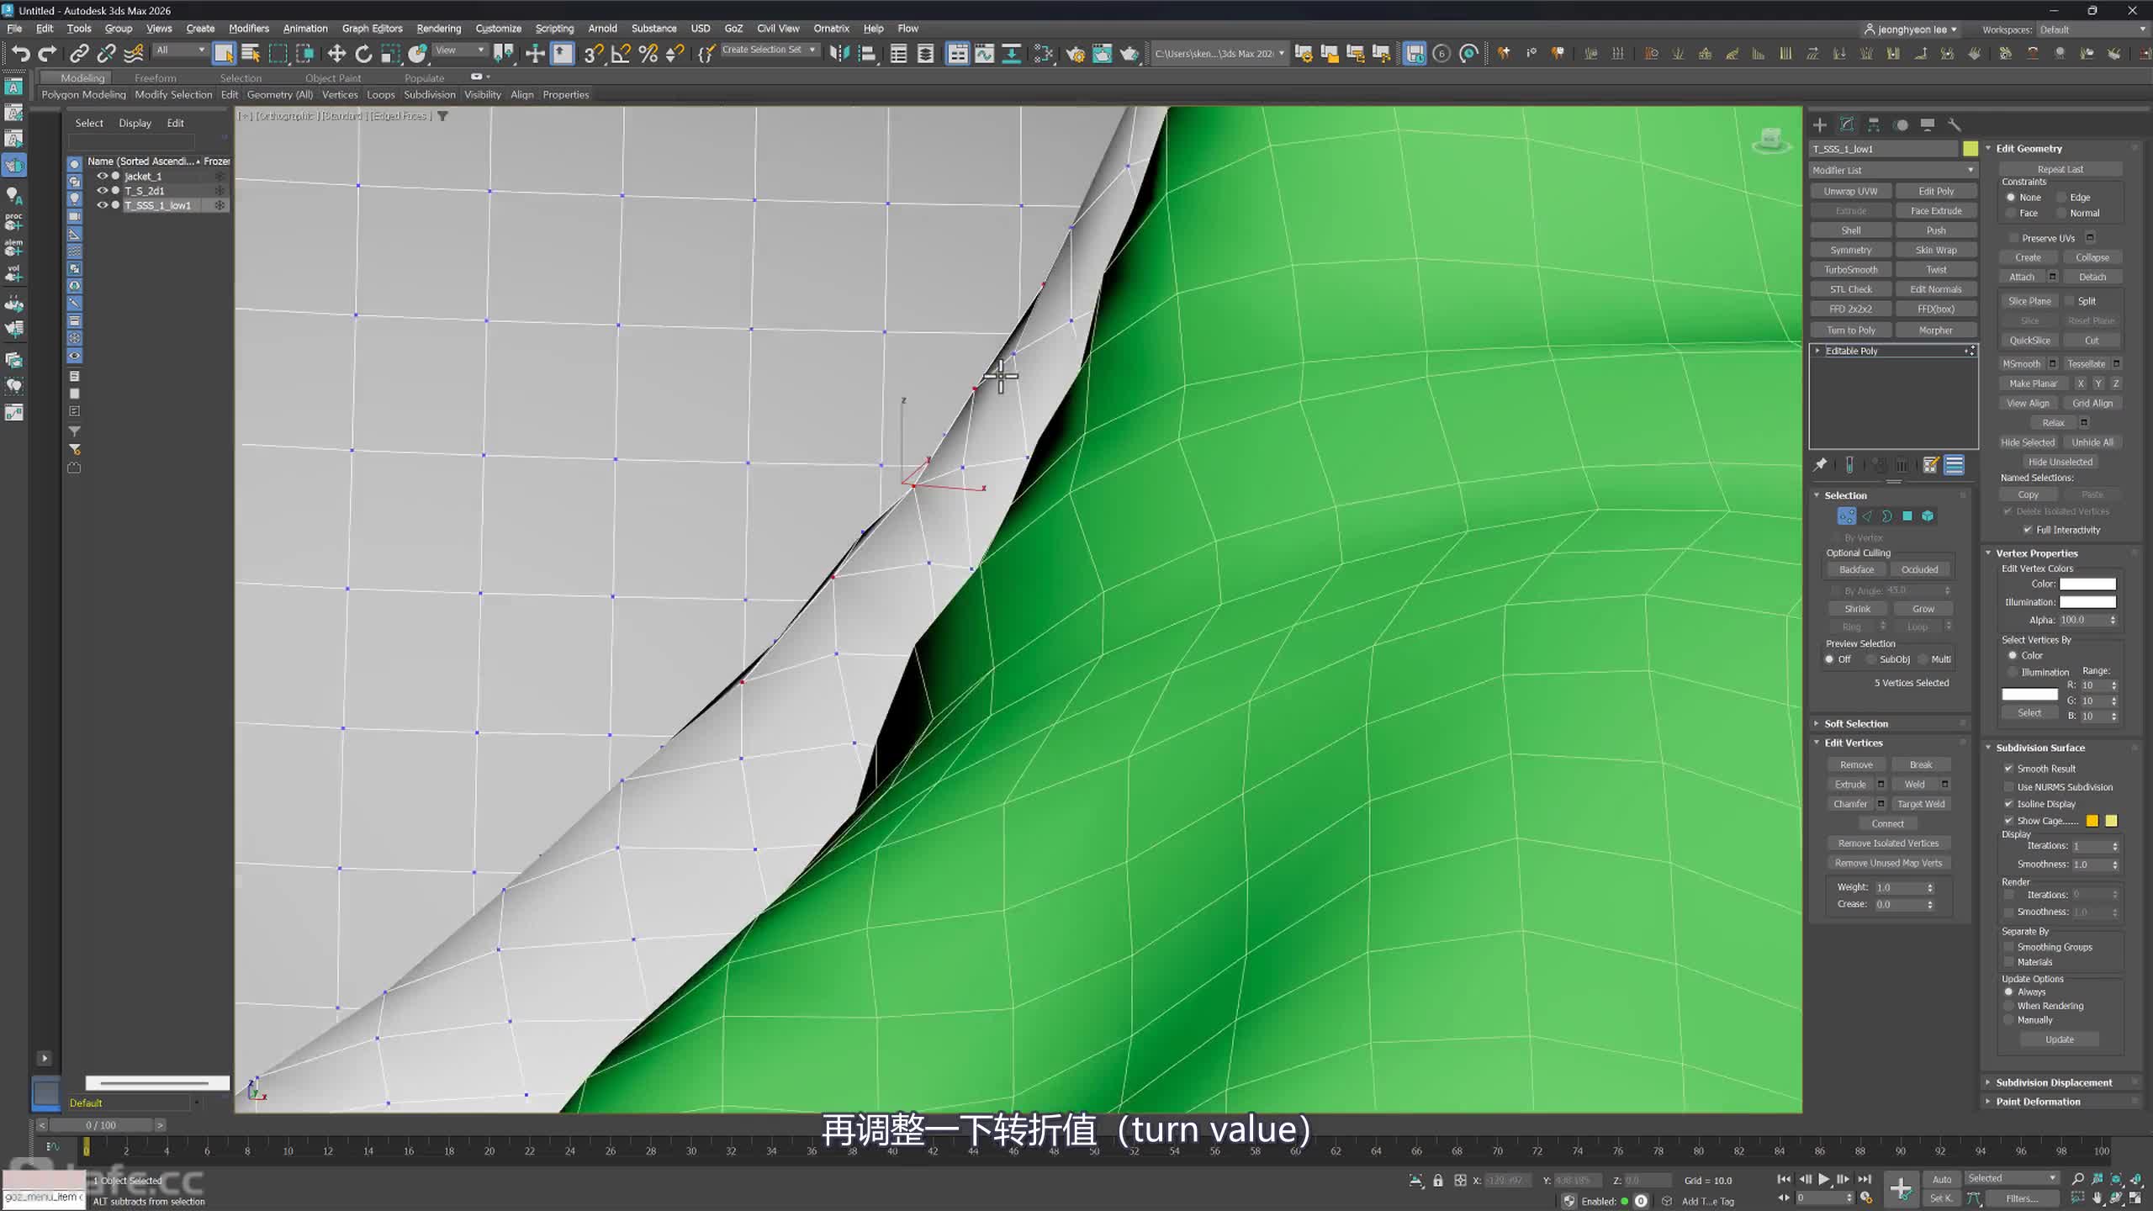
Task: Activate the Select and Move tool
Action: coord(336,54)
